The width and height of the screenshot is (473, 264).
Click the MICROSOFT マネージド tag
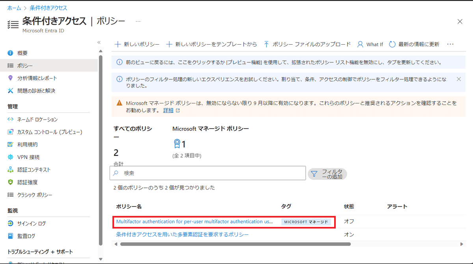306,222
